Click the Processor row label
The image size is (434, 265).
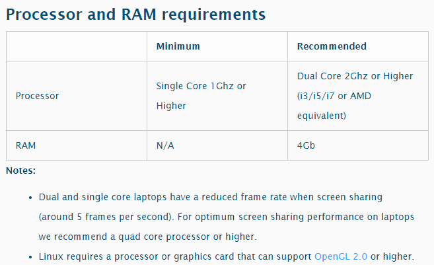point(37,96)
